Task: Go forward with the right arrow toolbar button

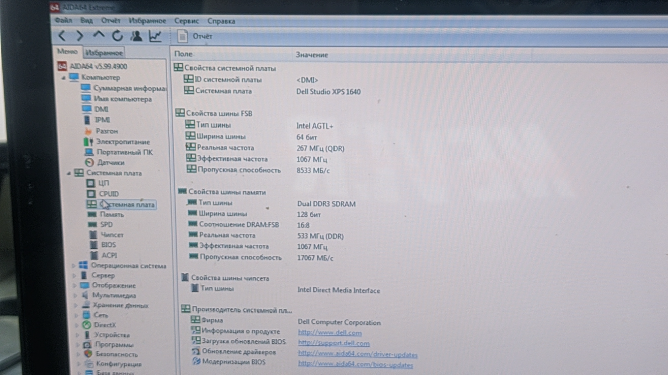Action: 80,36
